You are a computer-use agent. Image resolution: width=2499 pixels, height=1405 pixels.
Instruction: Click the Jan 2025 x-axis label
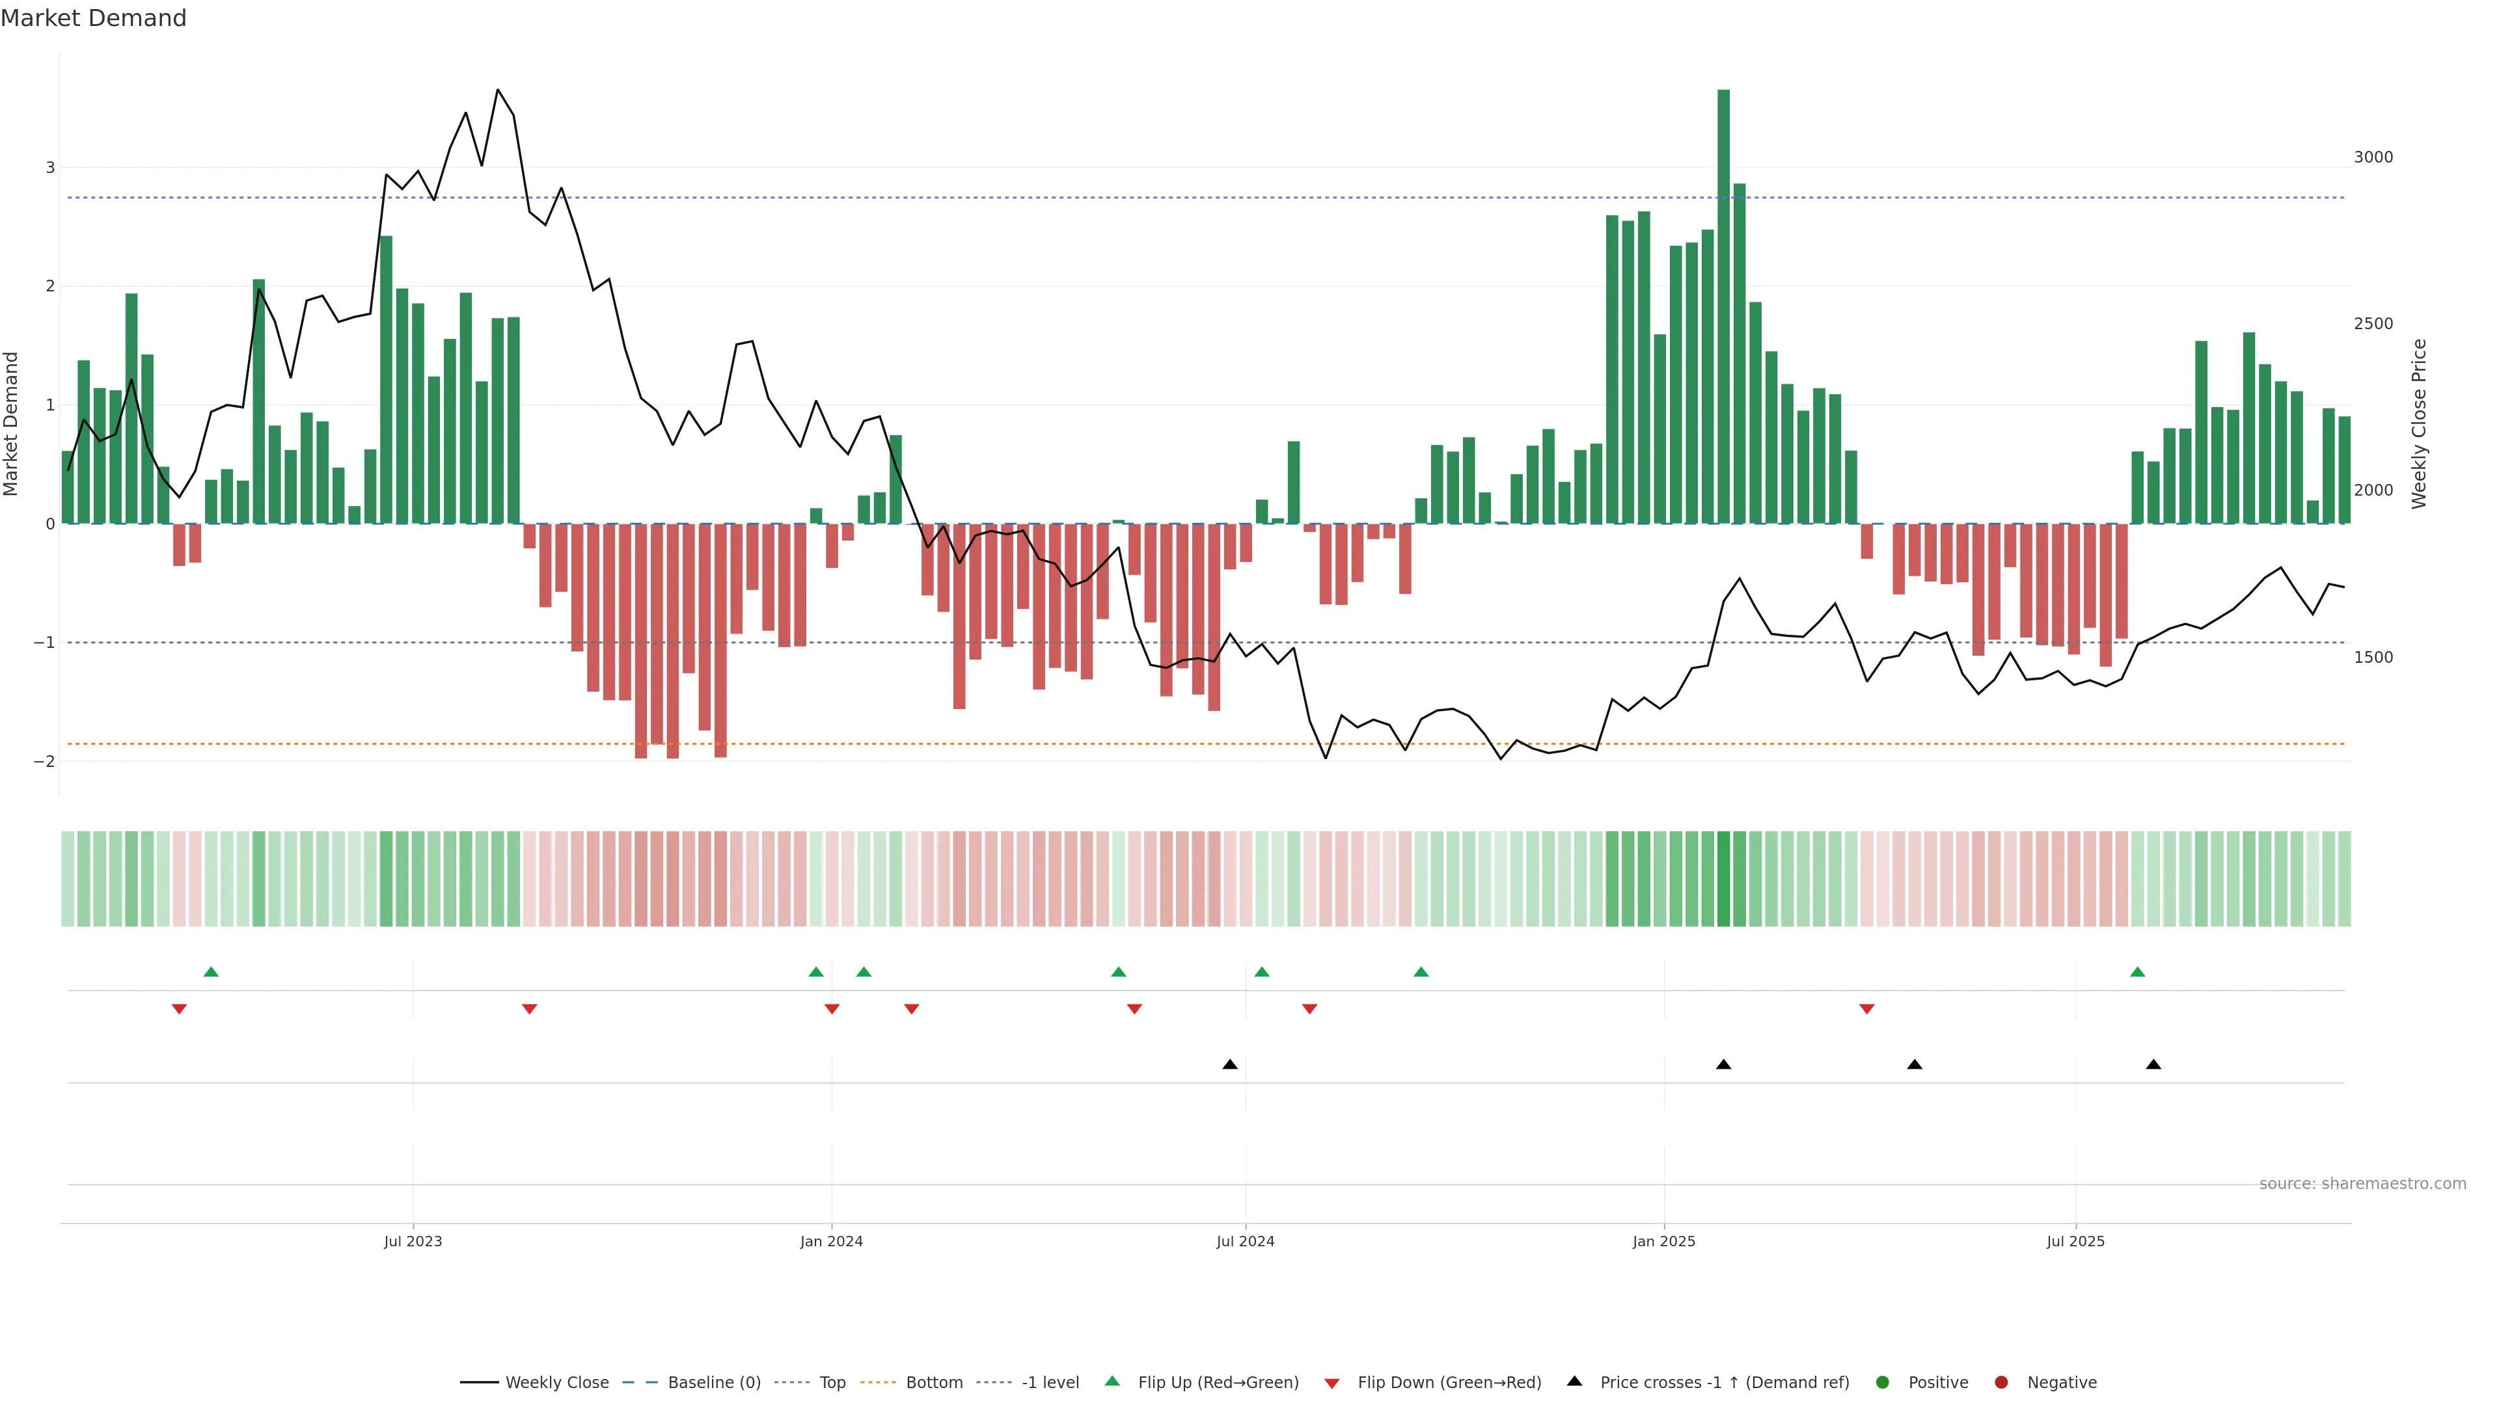[x=1664, y=1241]
